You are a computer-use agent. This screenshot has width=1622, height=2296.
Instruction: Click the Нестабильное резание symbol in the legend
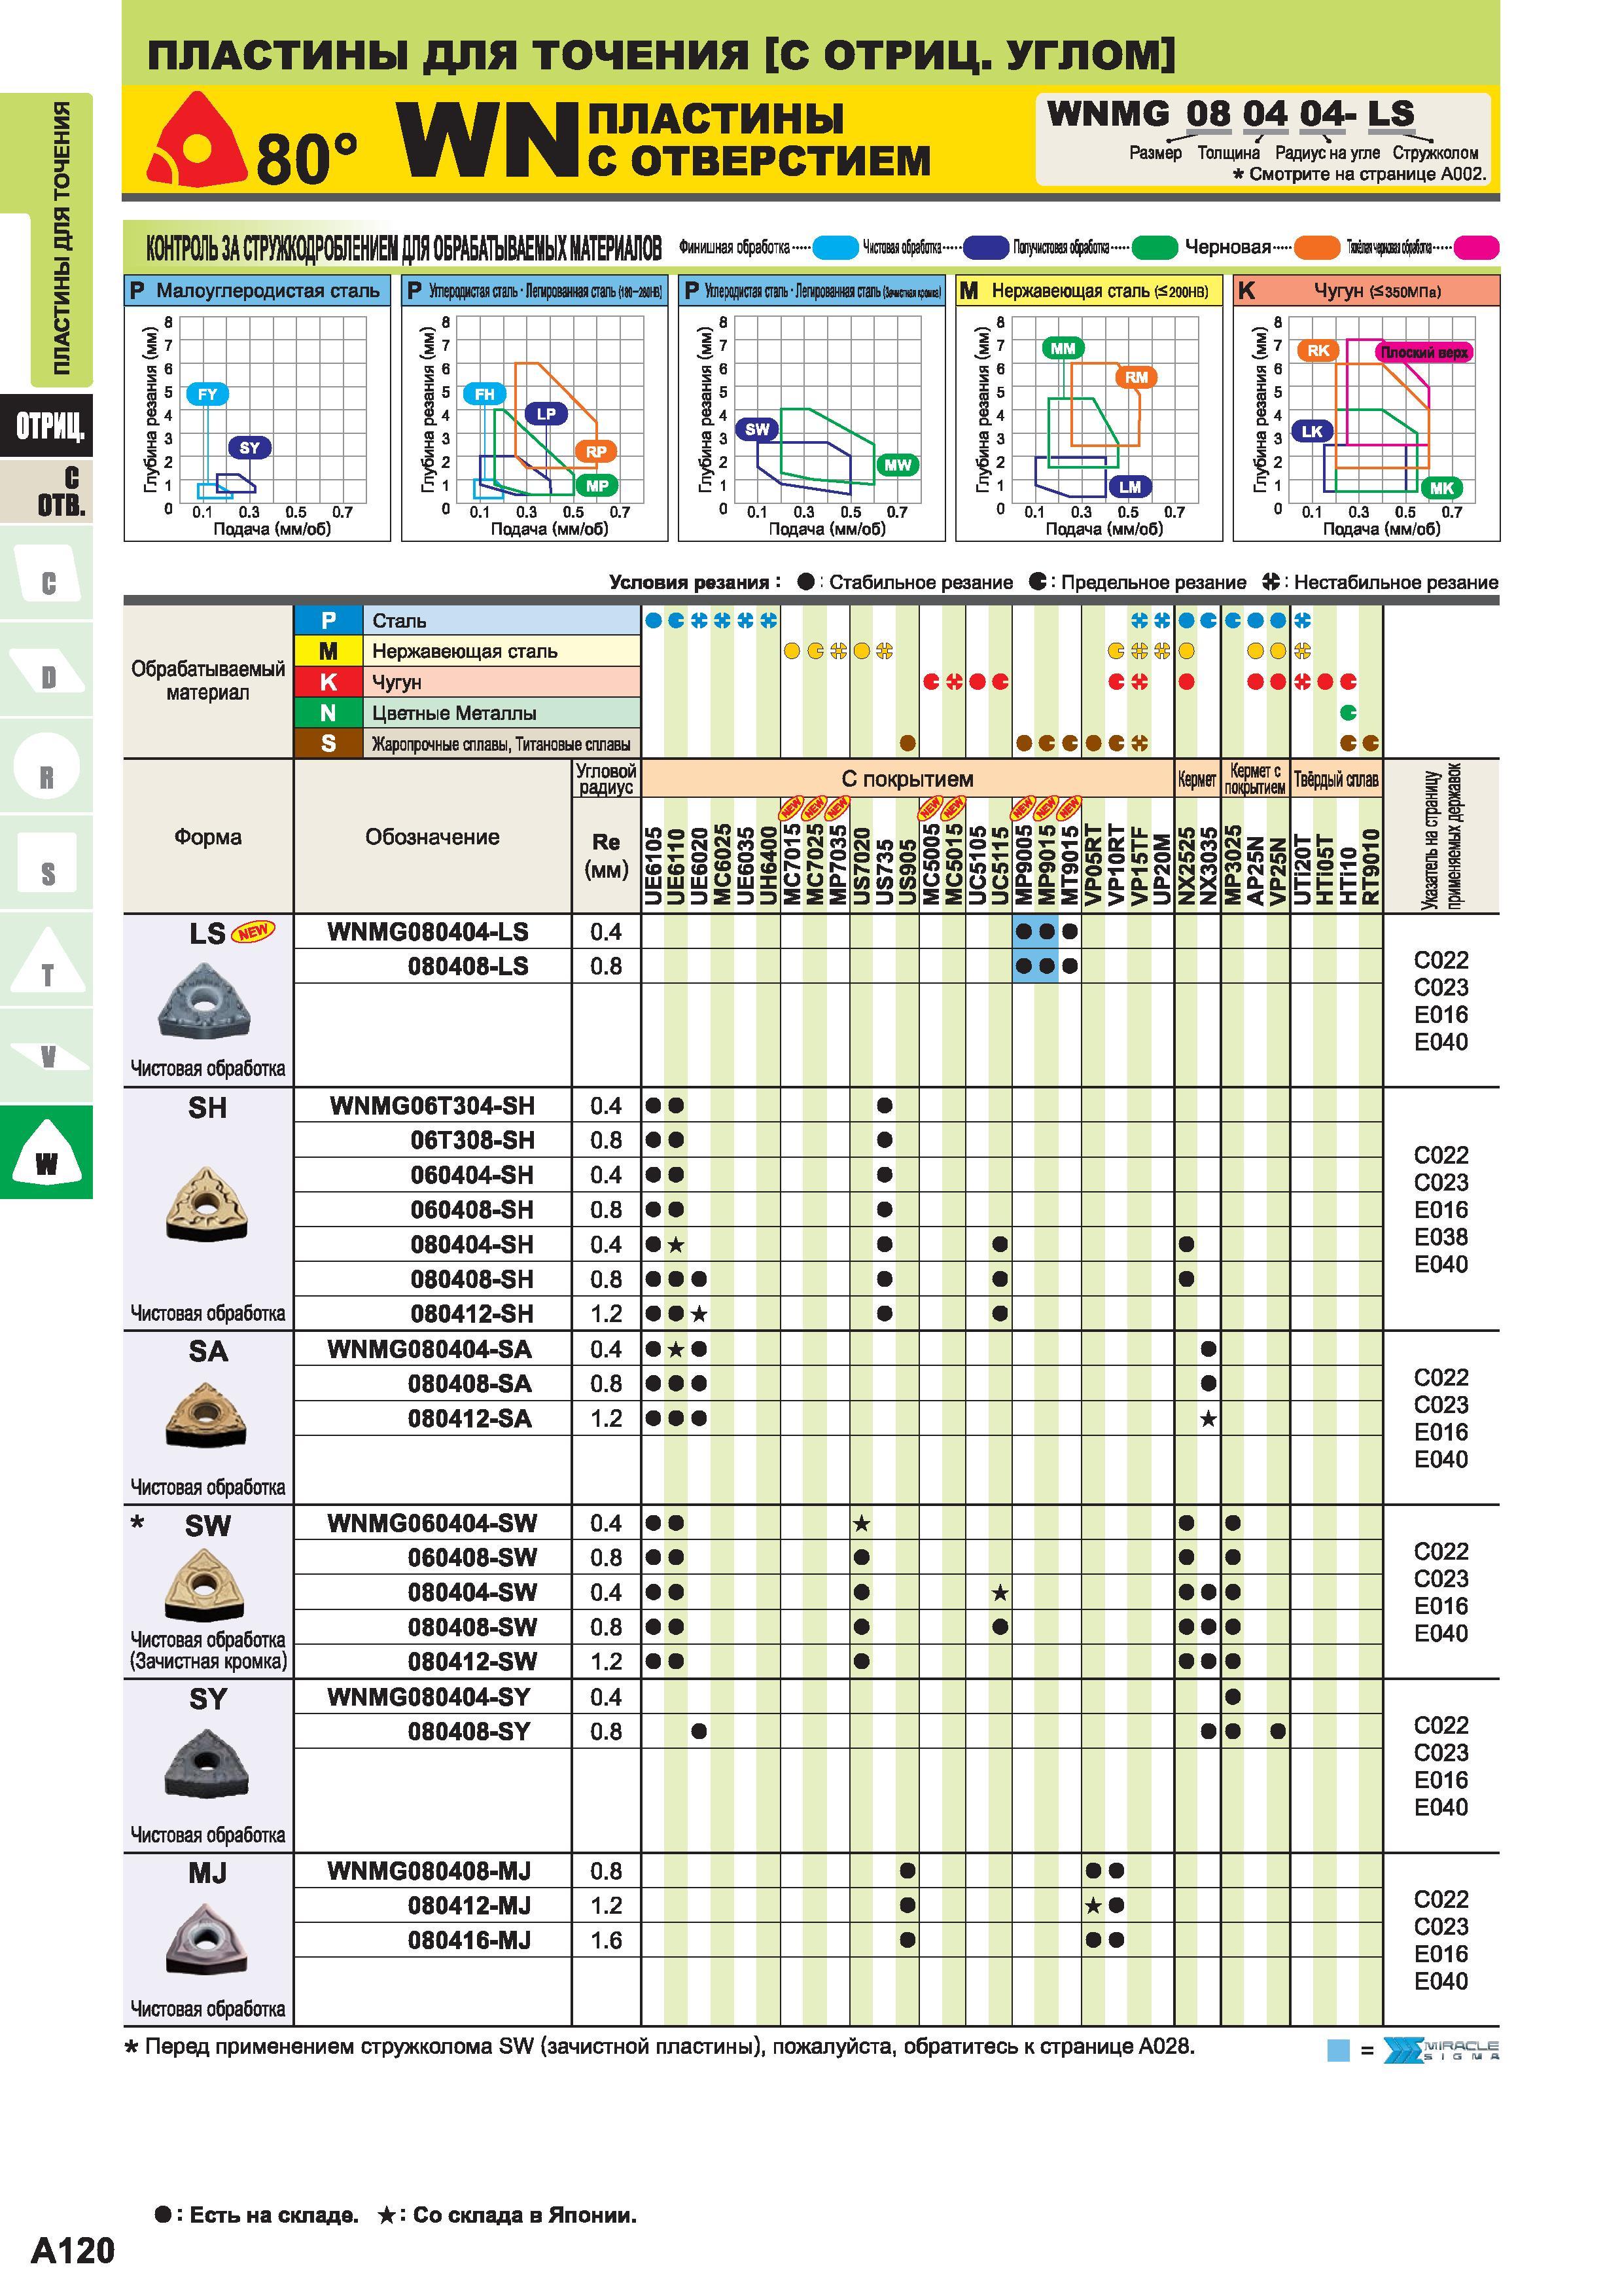tap(1271, 582)
